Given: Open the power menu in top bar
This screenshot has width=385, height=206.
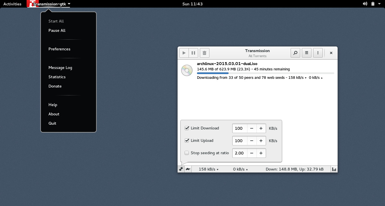Looking at the screenshot, I should click(x=380, y=4).
